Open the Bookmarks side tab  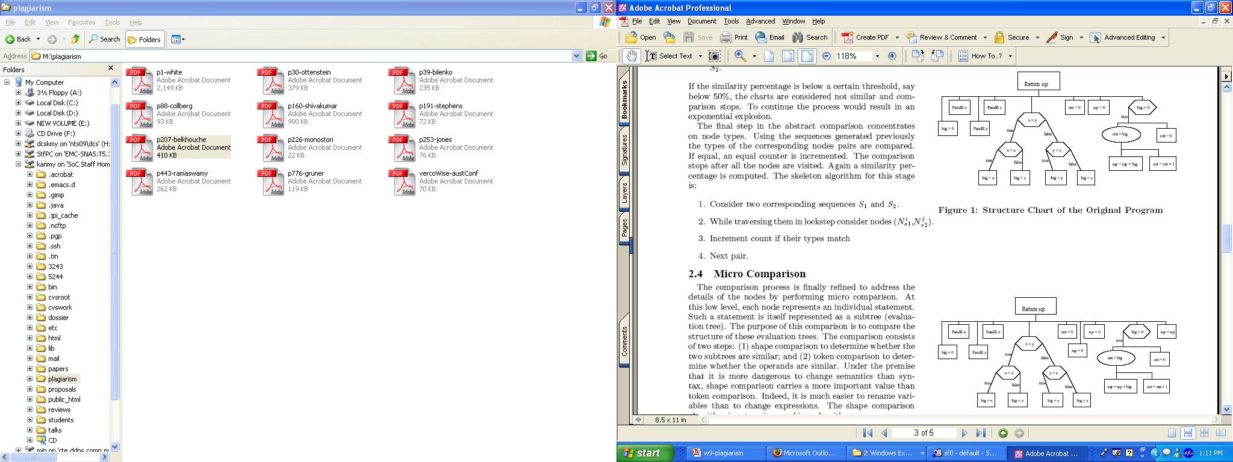click(x=624, y=99)
